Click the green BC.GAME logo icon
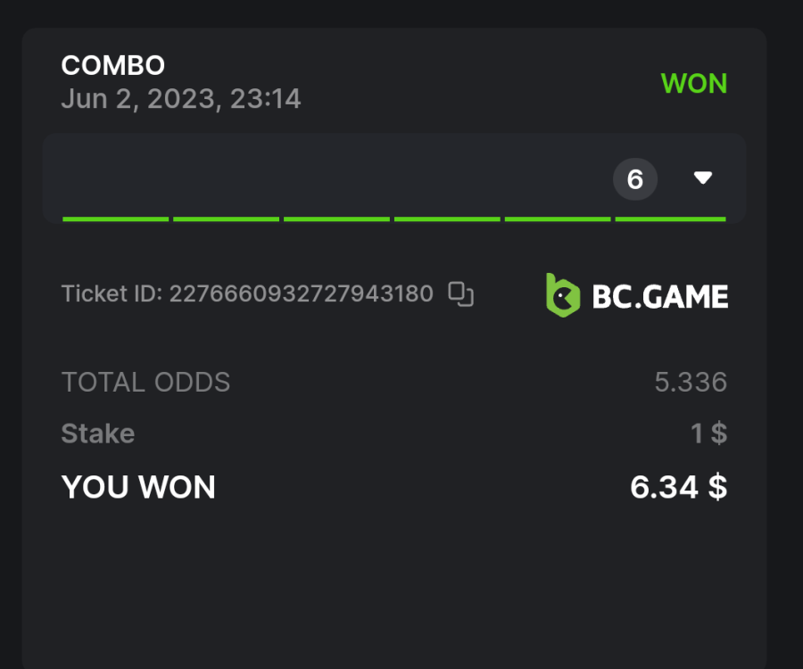 [x=562, y=295]
